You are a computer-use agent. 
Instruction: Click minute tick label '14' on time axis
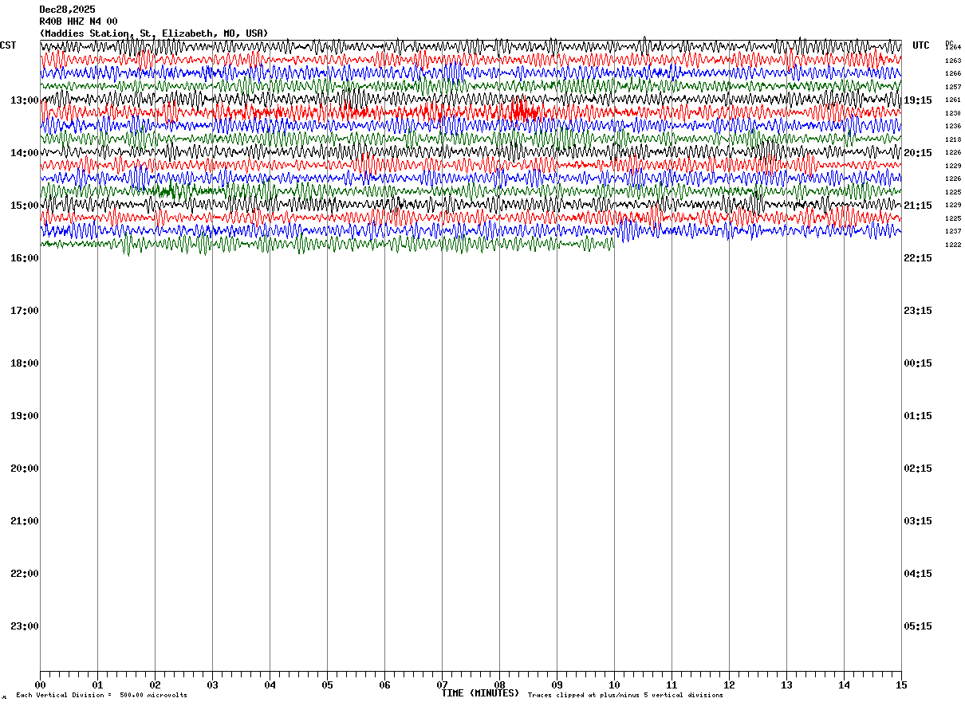[x=844, y=684]
